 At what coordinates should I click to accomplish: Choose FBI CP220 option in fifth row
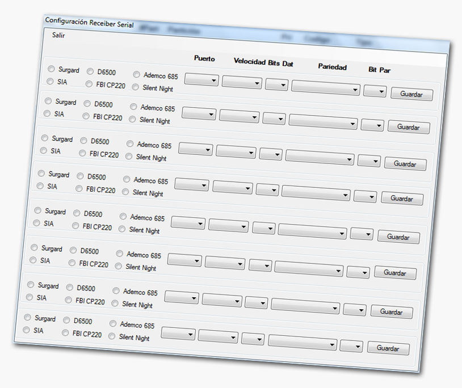75,226
